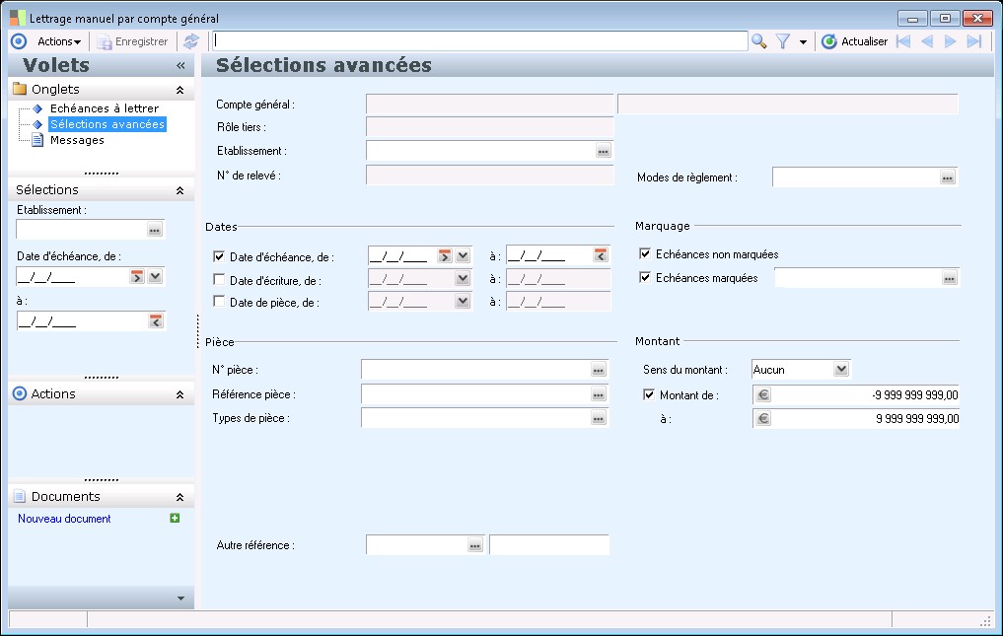
Task: Go to previous record arrow icon
Action: (x=927, y=41)
